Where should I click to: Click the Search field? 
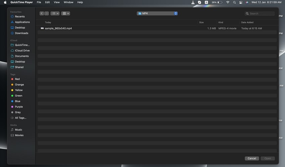[x=260, y=13]
